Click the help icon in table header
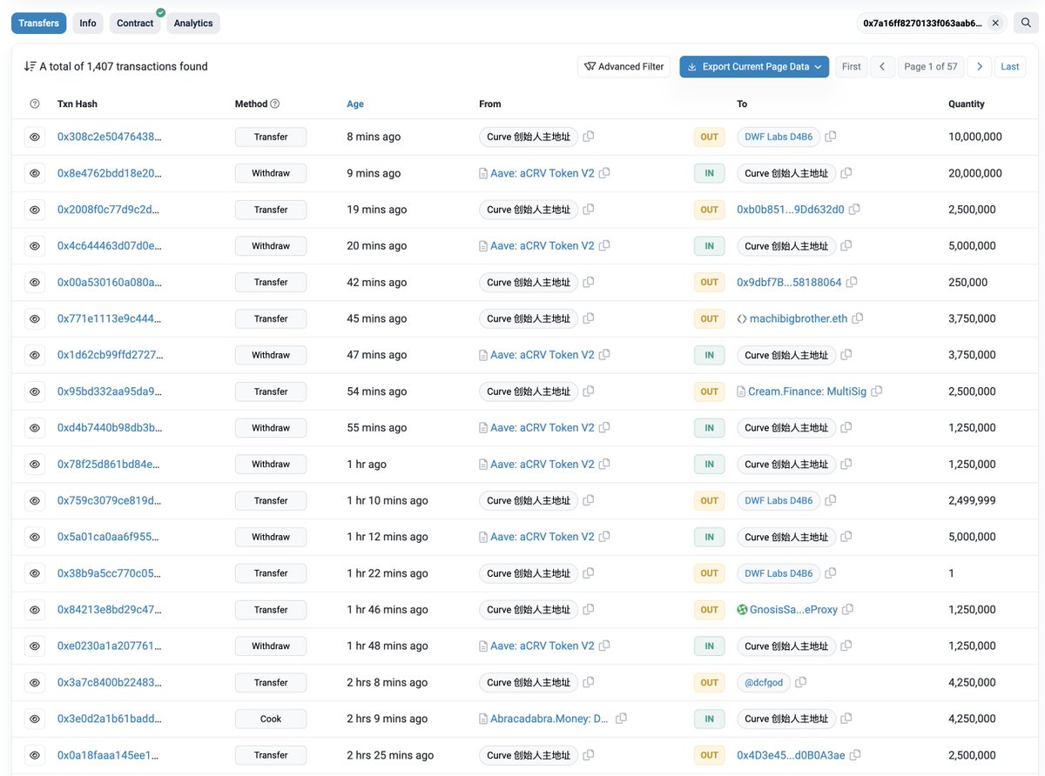1045x776 pixels. pos(35,104)
